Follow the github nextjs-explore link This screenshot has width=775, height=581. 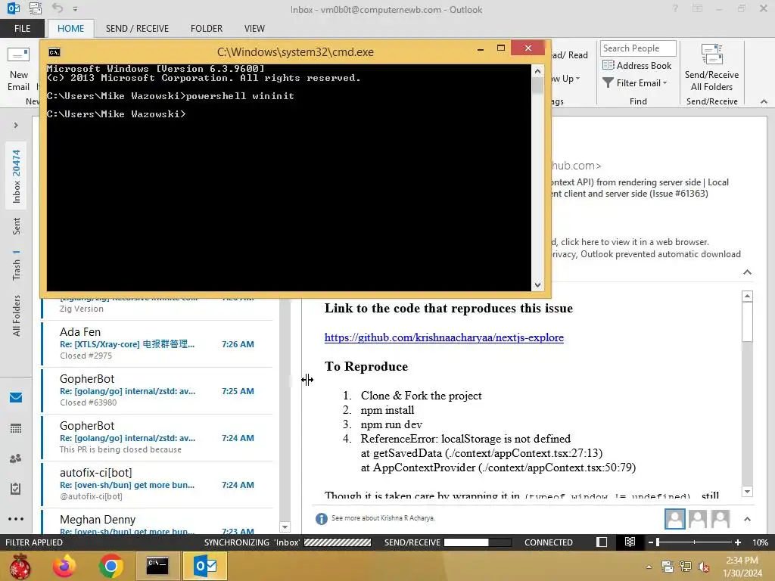click(x=444, y=337)
